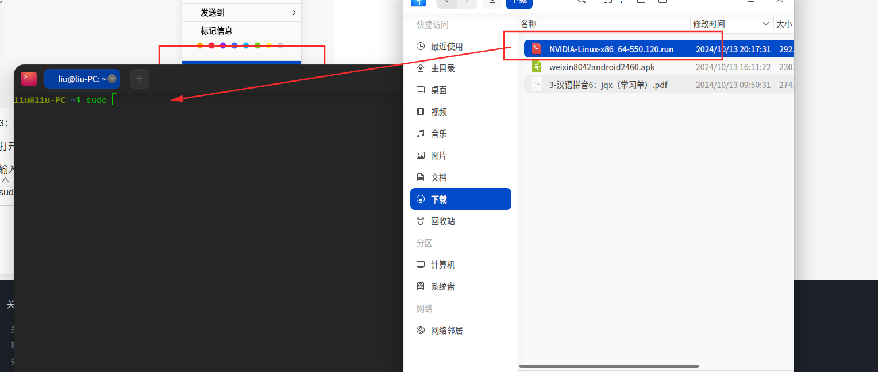Image resolution: width=878 pixels, height=372 pixels.
Task: Click the pdf file thumbnail icon
Action: point(537,85)
